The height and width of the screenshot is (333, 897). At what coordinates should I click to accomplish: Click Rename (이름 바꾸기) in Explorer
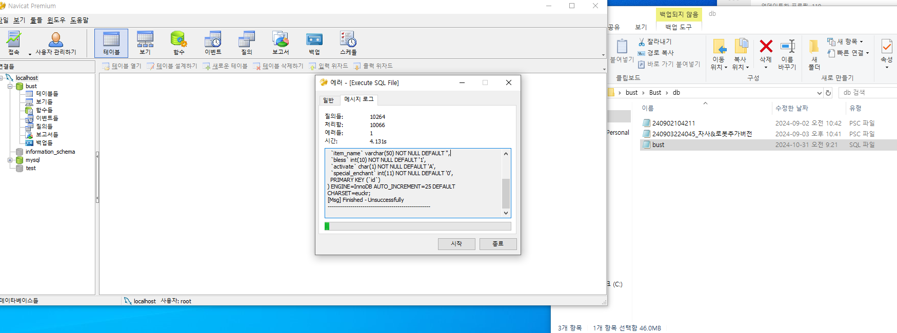pyautogui.click(x=787, y=54)
